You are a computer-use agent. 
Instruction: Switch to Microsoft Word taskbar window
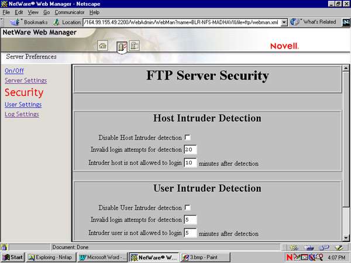[102, 257]
